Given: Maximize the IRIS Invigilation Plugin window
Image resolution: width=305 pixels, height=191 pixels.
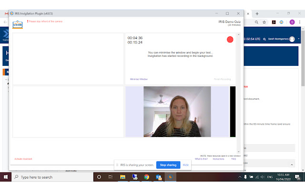Looking at the screenshot, I should (227, 13).
